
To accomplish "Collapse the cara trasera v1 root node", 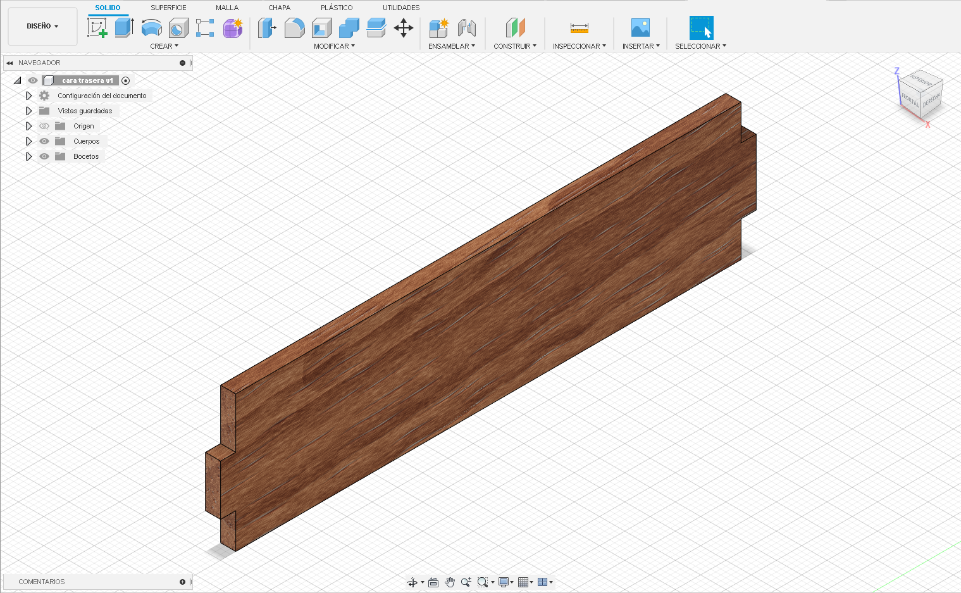I will pyautogui.click(x=18, y=80).
